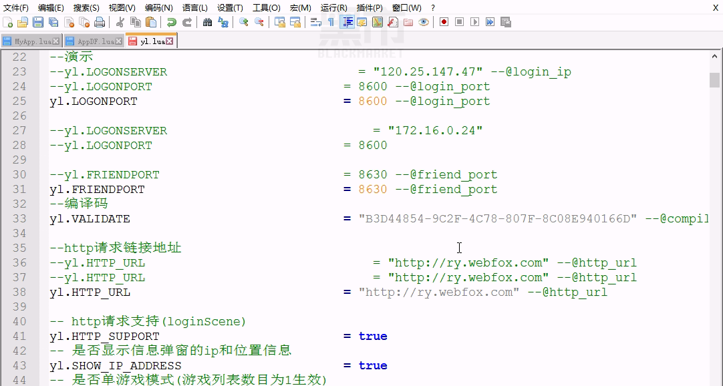Click the "120.25.147.47" string
Image resolution: width=723 pixels, height=386 pixels.
pos(428,72)
